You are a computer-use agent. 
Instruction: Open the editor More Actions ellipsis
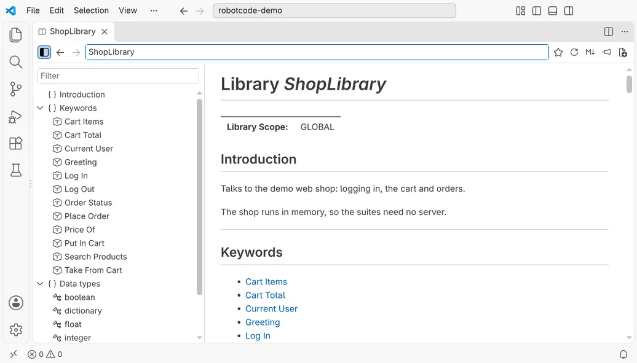[625, 32]
